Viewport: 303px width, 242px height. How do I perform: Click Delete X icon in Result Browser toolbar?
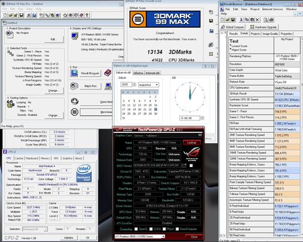258,20
